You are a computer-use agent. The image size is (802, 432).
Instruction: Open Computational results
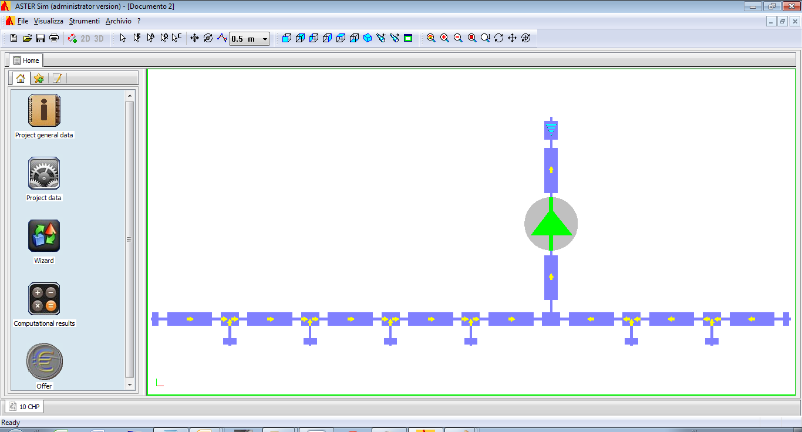(45, 305)
